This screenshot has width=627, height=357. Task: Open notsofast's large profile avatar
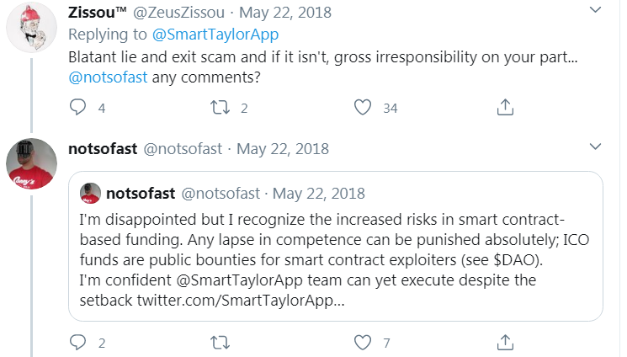point(32,163)
